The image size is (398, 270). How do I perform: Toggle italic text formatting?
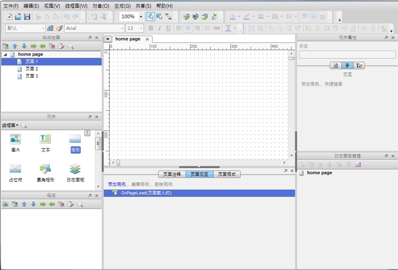pos(159,28)
